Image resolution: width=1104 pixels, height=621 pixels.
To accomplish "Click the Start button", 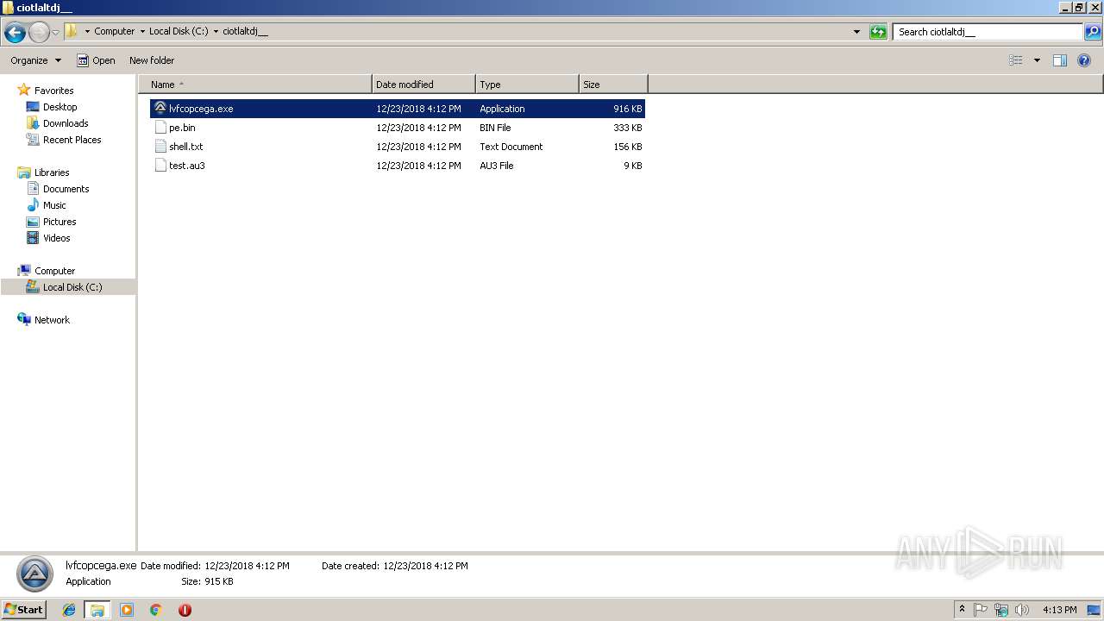I will pos(23,610).
